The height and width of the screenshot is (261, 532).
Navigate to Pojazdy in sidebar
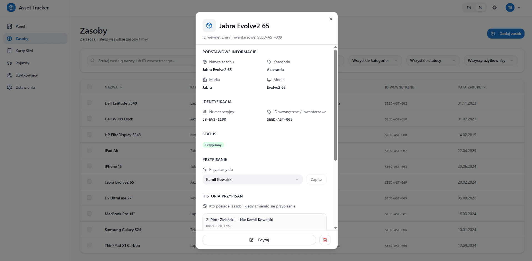click(x=35, y=63)
